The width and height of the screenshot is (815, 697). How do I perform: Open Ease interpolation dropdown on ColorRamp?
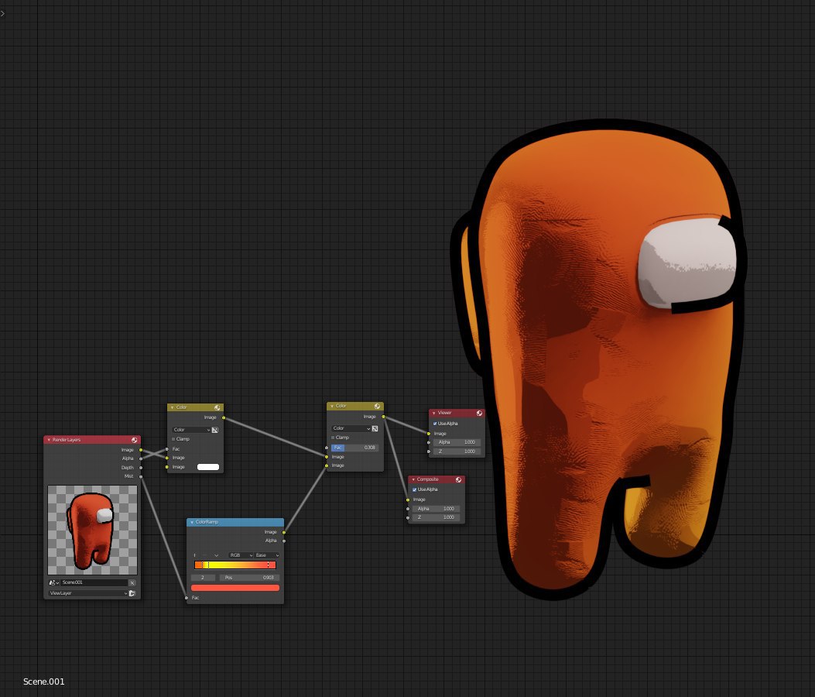pos(267,555)
